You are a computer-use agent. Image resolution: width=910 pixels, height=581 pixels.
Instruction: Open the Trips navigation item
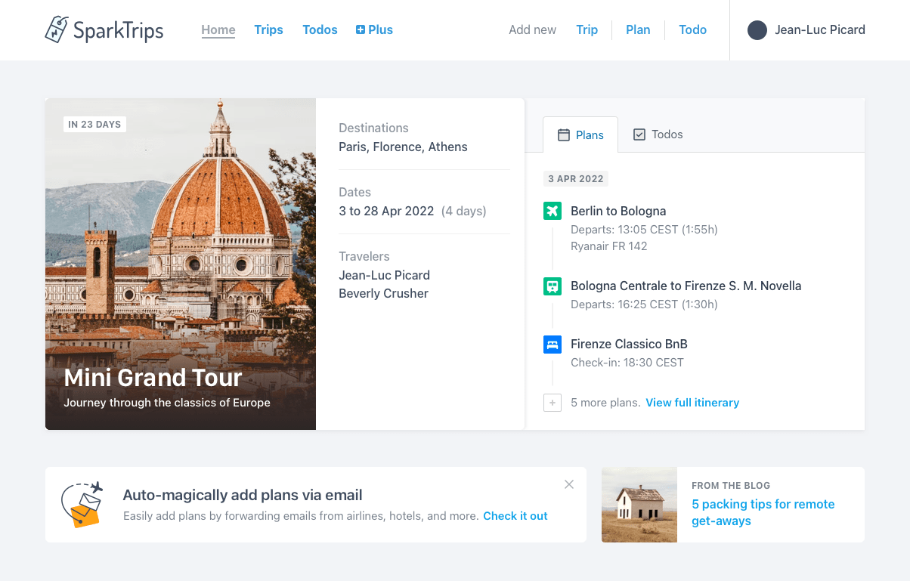pos(268,30)
